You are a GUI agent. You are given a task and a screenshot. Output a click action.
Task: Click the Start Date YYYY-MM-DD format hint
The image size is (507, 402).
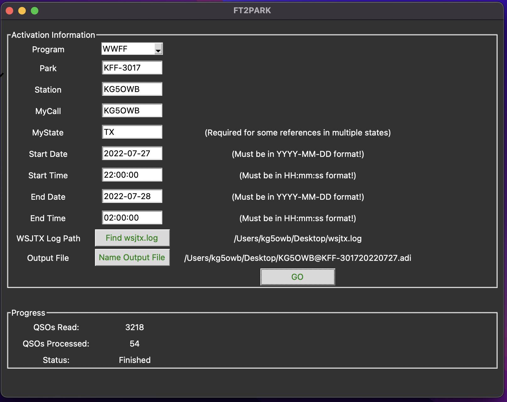[298, 154]
